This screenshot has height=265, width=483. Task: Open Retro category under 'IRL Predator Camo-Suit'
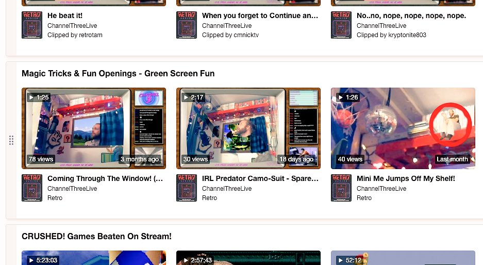209,198
